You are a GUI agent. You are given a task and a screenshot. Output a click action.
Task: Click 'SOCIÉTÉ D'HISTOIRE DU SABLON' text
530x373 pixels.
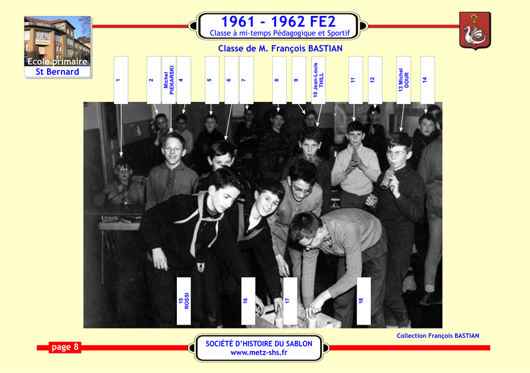click(x=259, y=344)
